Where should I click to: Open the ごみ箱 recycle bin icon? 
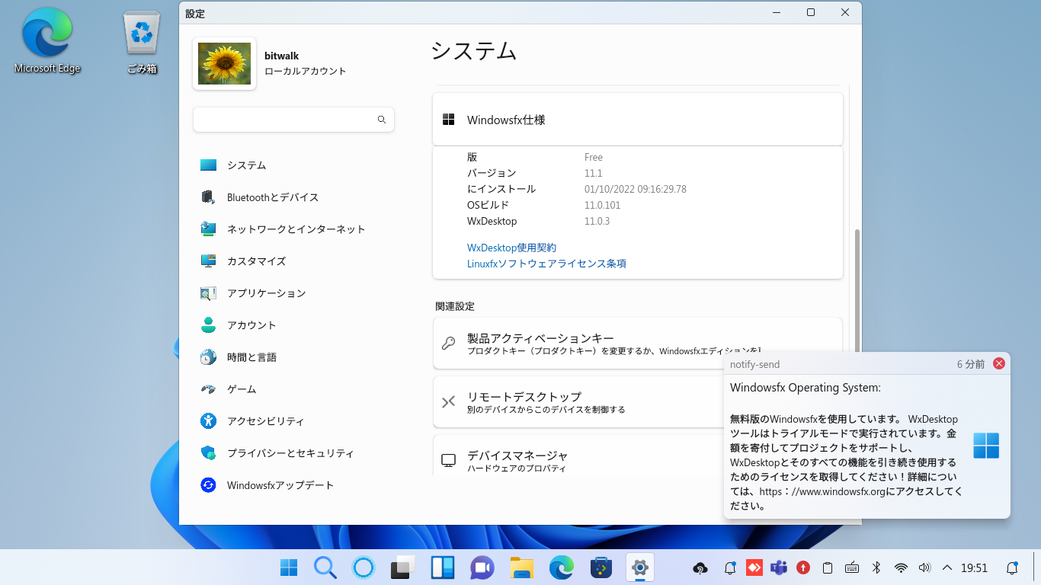click(x=142, y=42)
